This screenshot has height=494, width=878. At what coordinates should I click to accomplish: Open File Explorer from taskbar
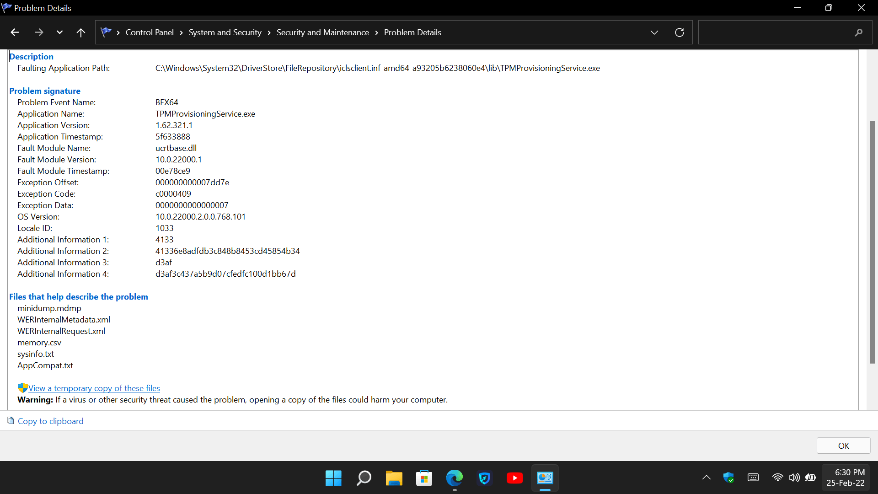point(394,478)
